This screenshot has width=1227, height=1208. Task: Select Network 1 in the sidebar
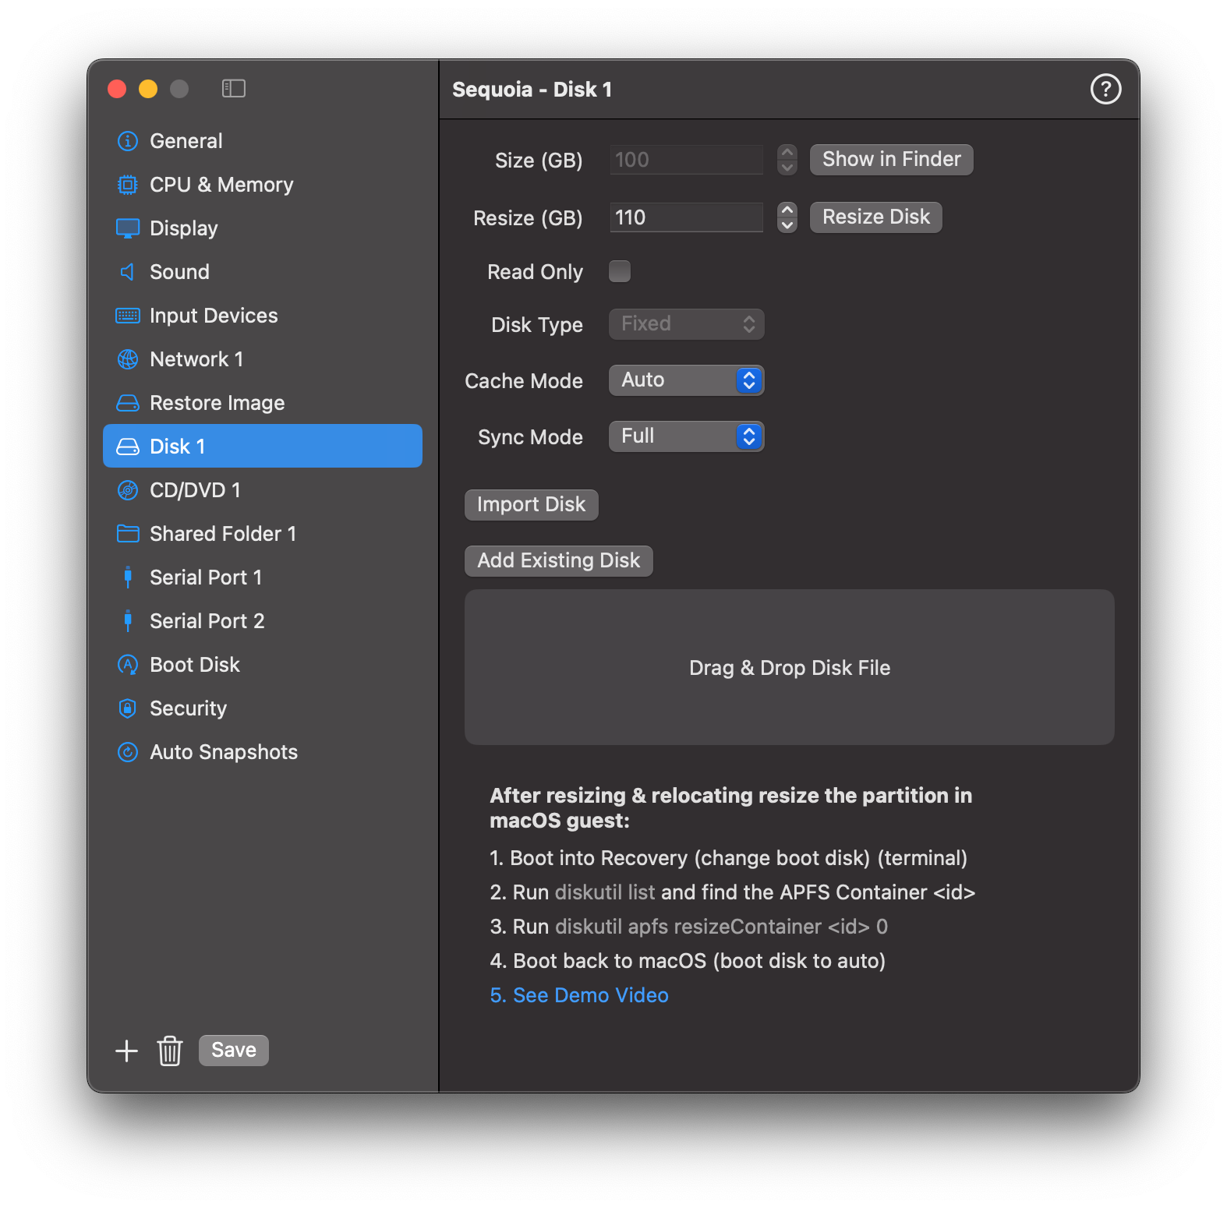(x=196, y=359)
